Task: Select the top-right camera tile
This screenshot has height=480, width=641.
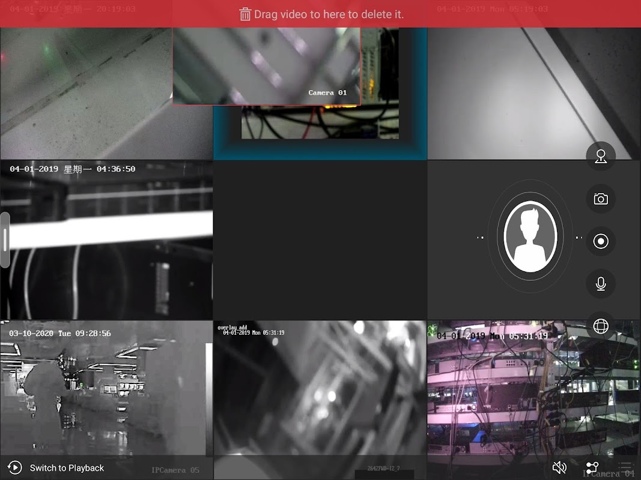Action: pos(534,93)
